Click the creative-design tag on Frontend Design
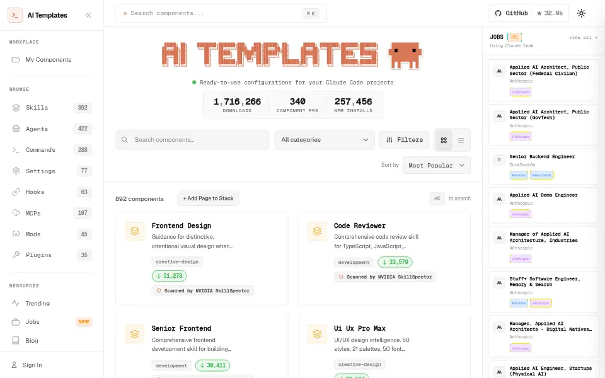605x378 pixels. (177, 261)
